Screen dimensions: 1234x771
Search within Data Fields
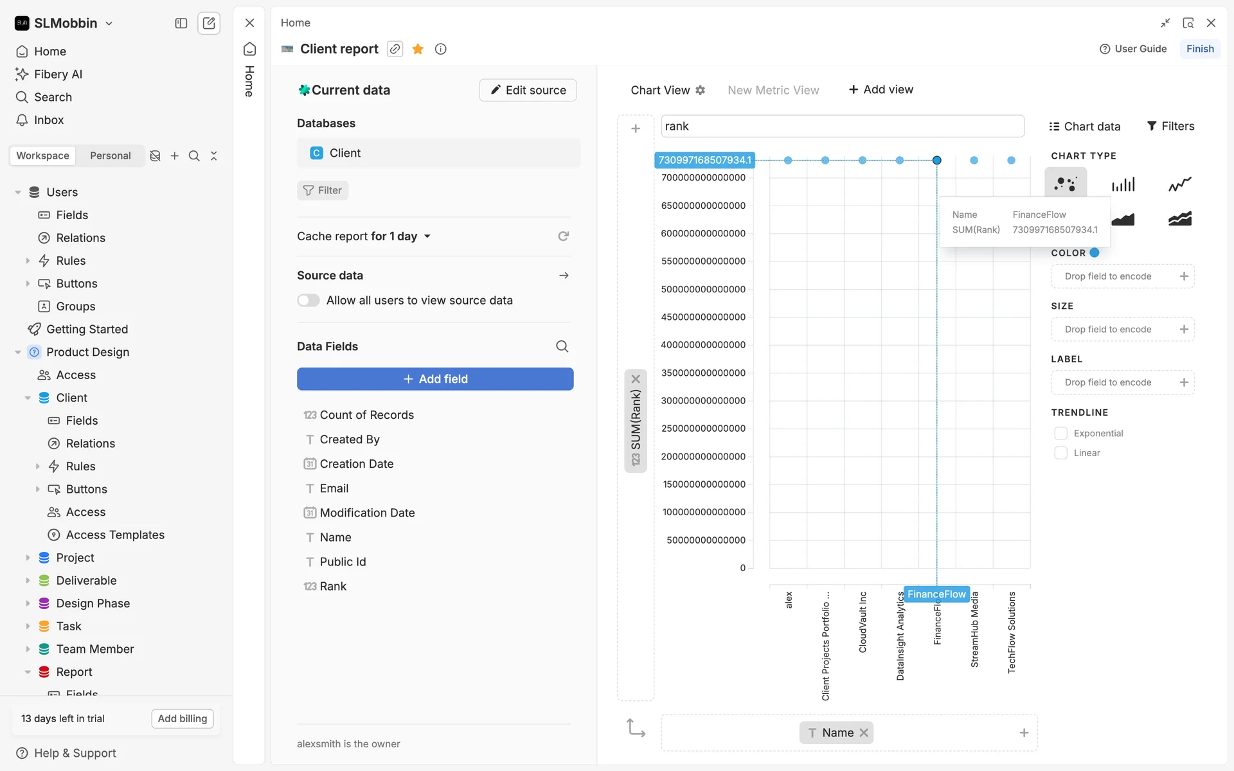pos(562,346)
